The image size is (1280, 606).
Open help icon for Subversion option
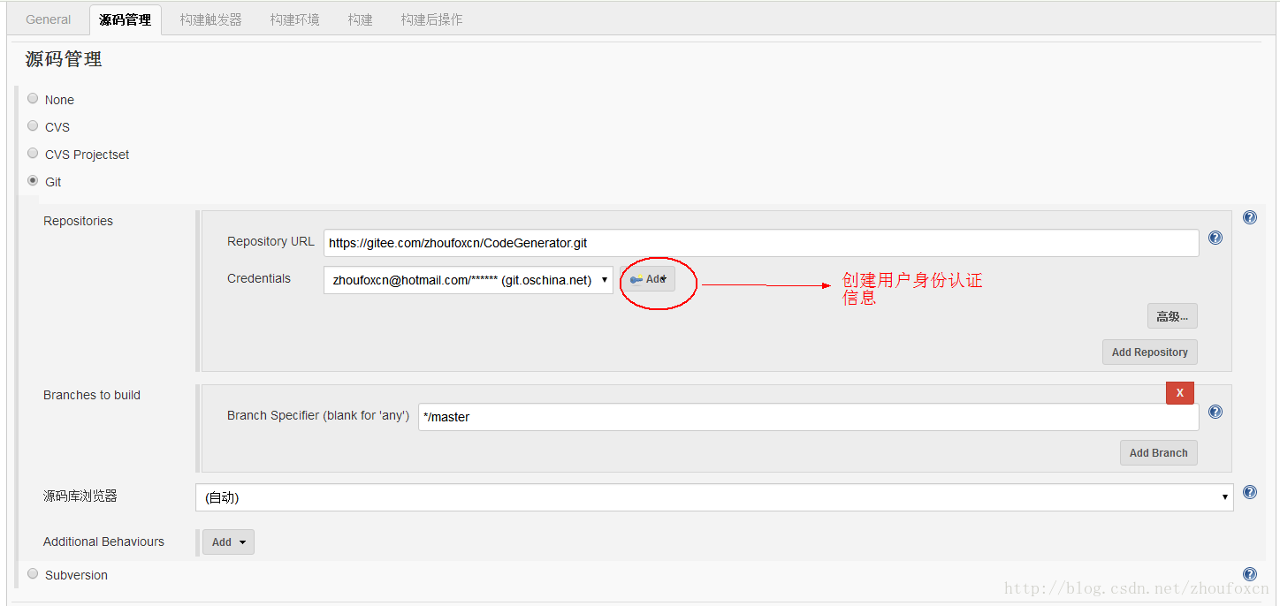[x=1250, y=574]
